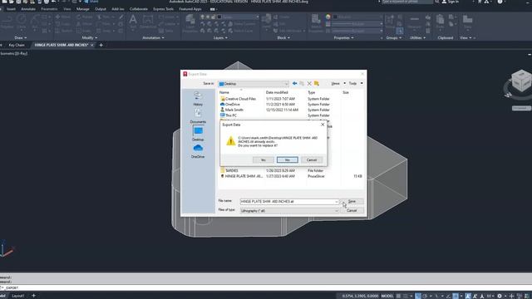Open the Featured Apps ribbon tab
The image size is (532, 299).
190,9
